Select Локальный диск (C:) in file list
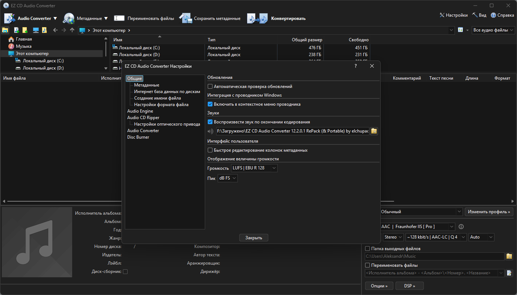Image resolution: width=517 pixels, height=295 pixels. [139, 48]
